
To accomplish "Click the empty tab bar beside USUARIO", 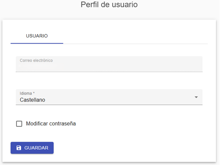I will pos(135,36).
